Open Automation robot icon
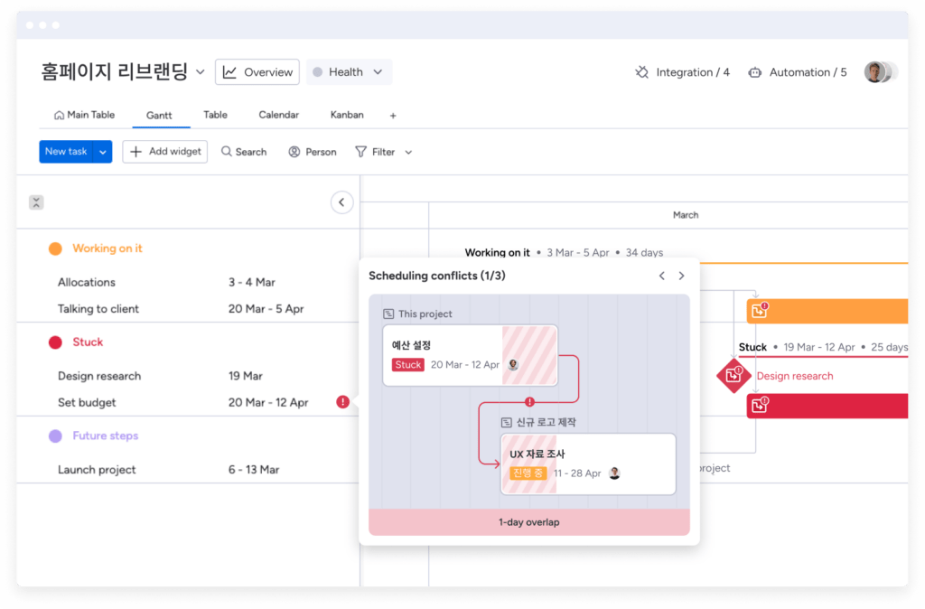The width and height of the screenshot is (925, 609). (755, 72)
